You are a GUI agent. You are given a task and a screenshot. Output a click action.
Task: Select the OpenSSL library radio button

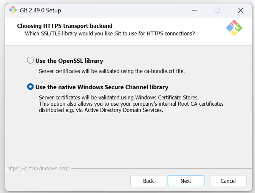tap(30, 61)
